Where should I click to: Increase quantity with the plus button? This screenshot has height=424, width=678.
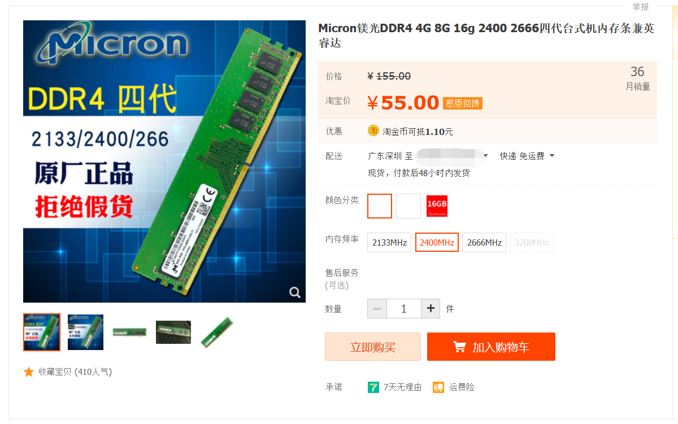(x=431, y=309)
